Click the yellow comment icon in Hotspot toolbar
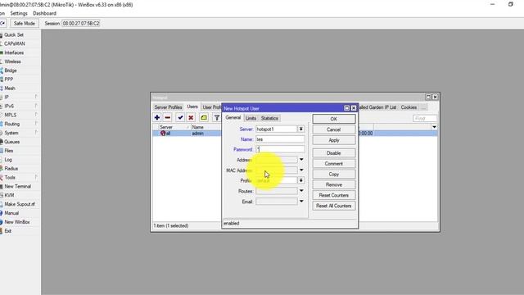The width and height of the screenshot is (524, 295). (x=204, y=117)
